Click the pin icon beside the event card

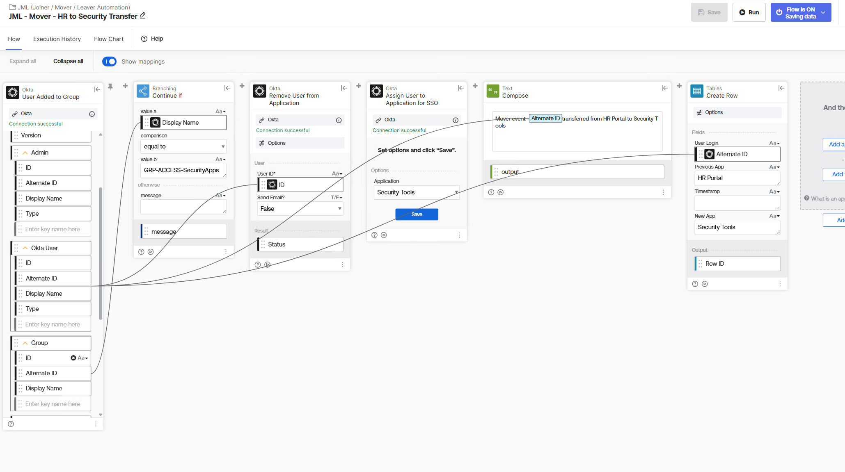point(110,87)
